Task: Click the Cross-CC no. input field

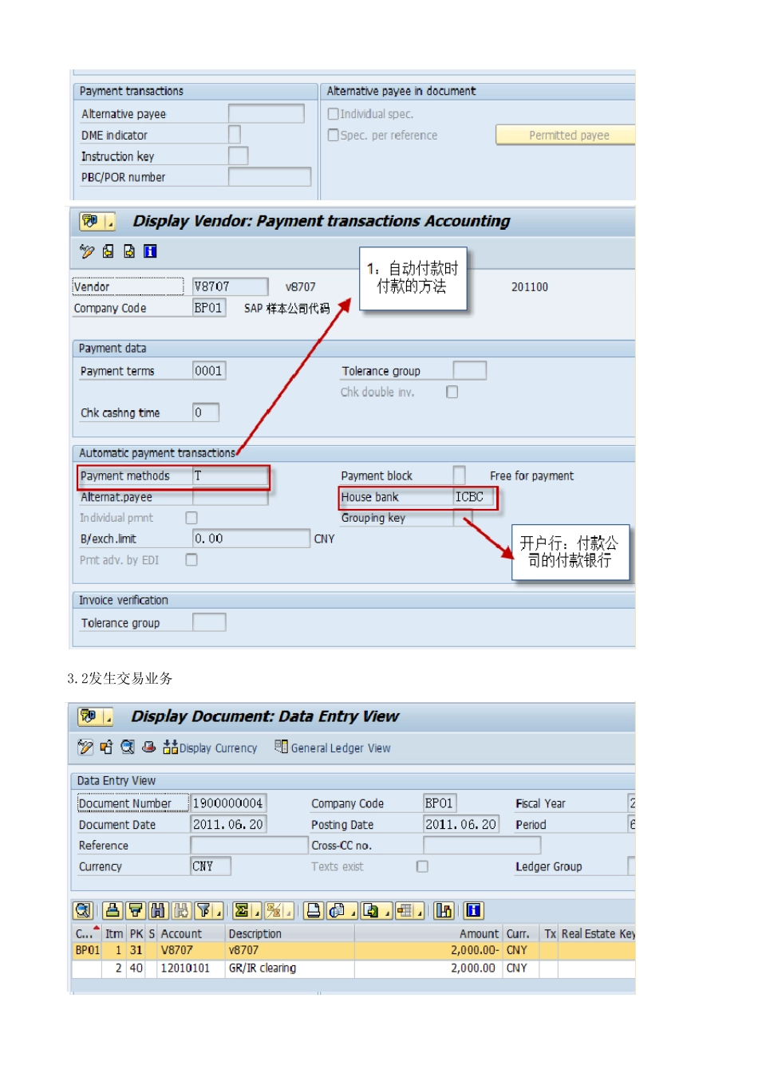Action: coord(482,845)
